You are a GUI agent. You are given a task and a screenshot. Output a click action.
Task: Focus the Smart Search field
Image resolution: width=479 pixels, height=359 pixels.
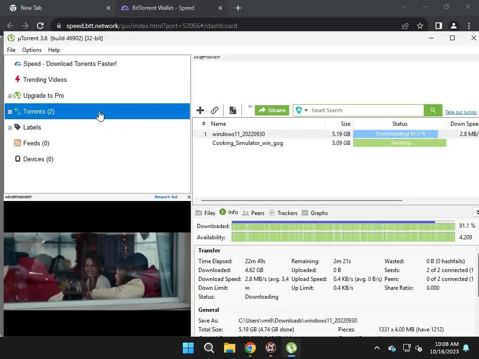[367, 110]
